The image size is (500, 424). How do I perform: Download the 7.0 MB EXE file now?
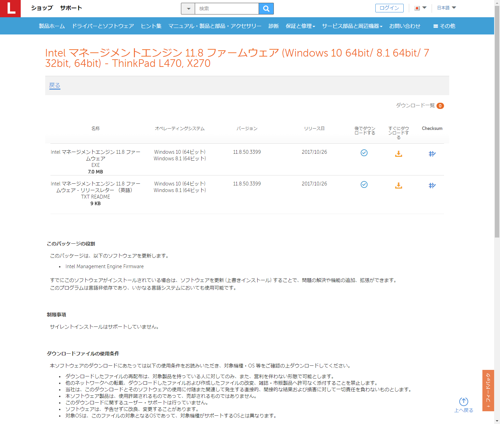tap(398, 154)
